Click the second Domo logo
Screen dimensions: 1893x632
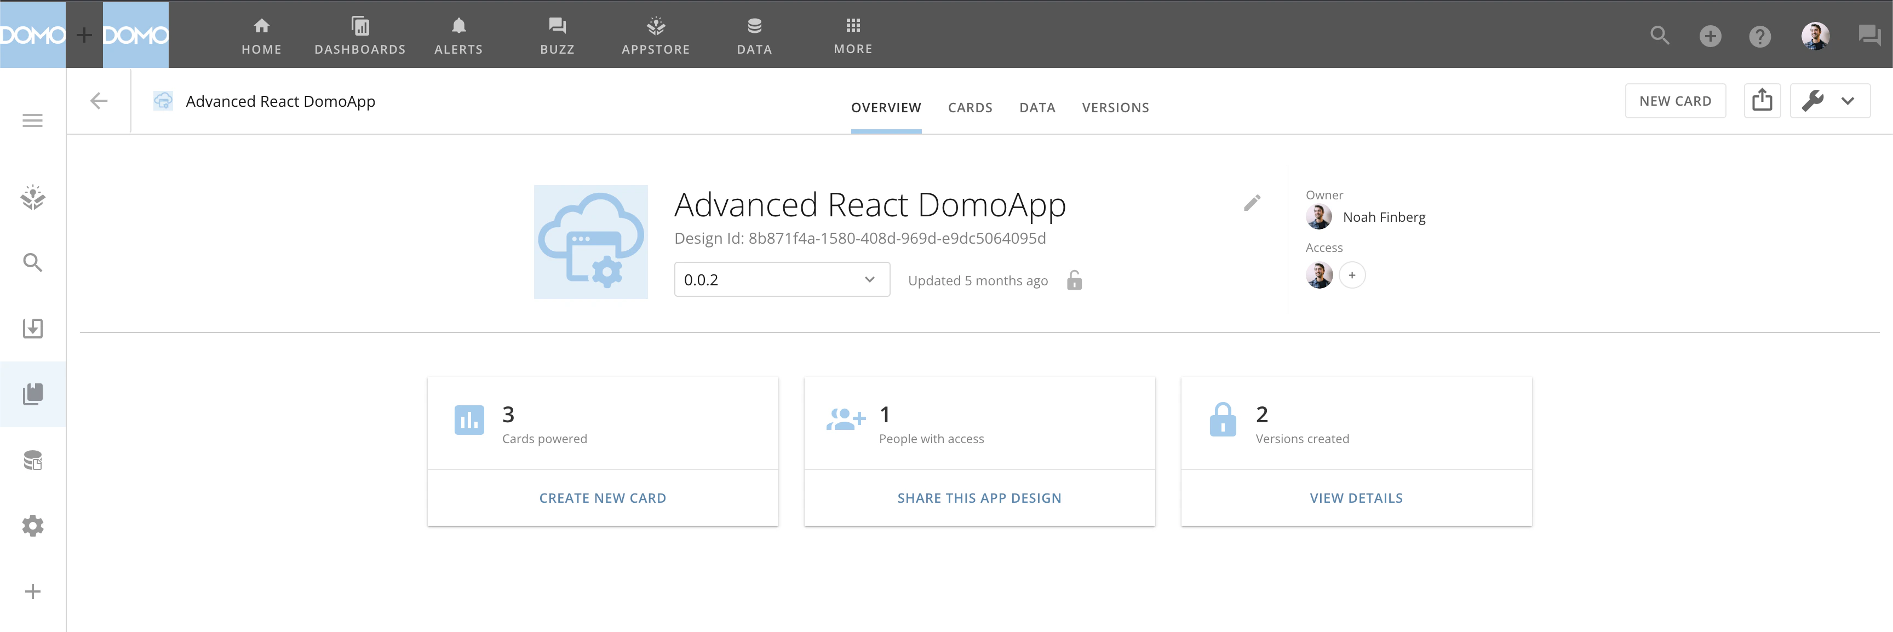point(135,35)
